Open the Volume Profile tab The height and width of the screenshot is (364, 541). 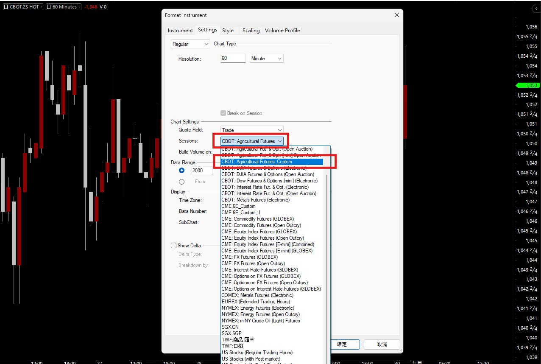pos(282,30)
